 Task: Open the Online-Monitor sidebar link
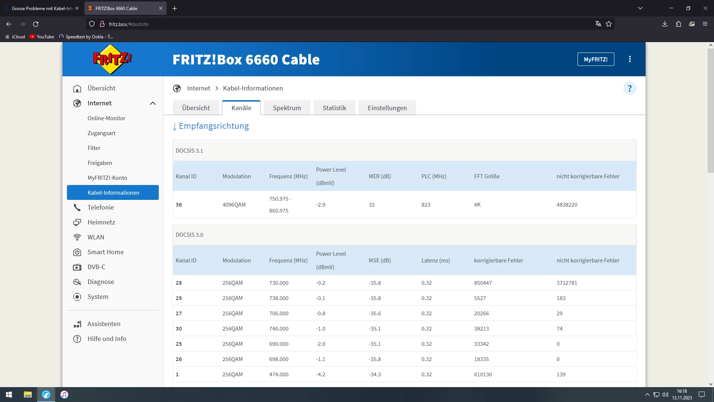click(x=106, y=118)
